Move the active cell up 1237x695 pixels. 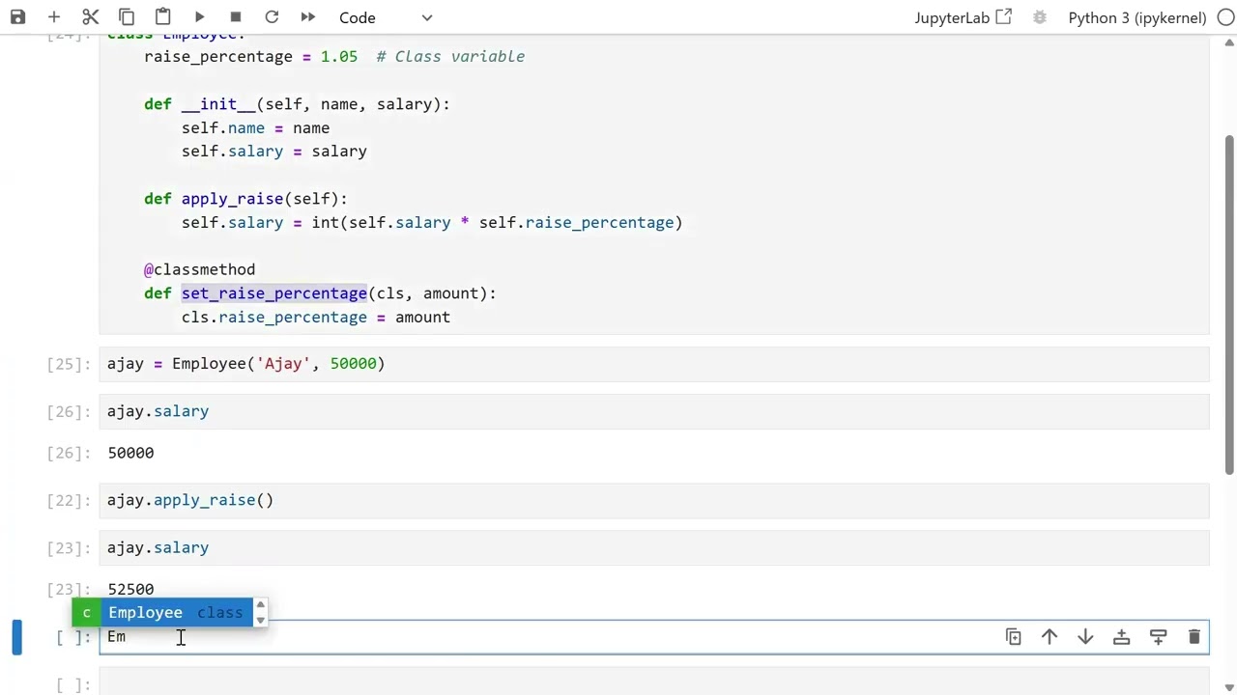(x=1050, y=637)
